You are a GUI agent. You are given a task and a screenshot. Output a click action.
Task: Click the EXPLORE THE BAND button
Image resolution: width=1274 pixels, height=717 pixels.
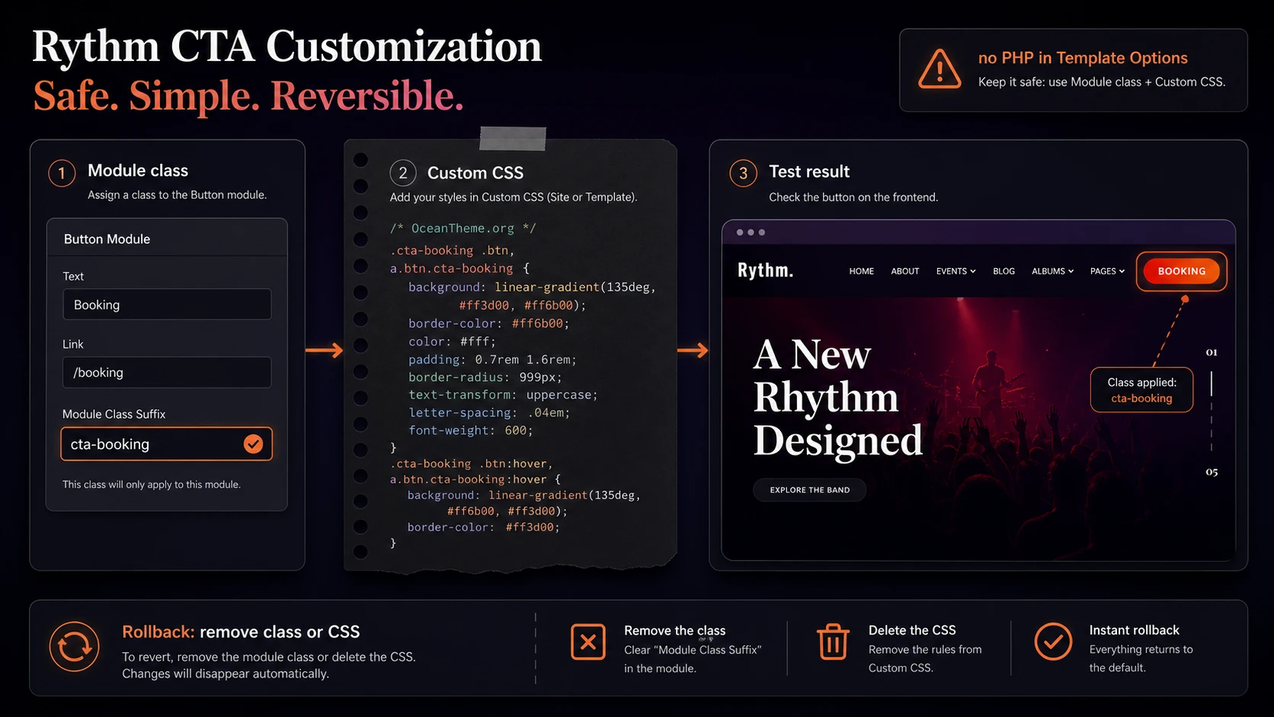[x=810, y=490]
